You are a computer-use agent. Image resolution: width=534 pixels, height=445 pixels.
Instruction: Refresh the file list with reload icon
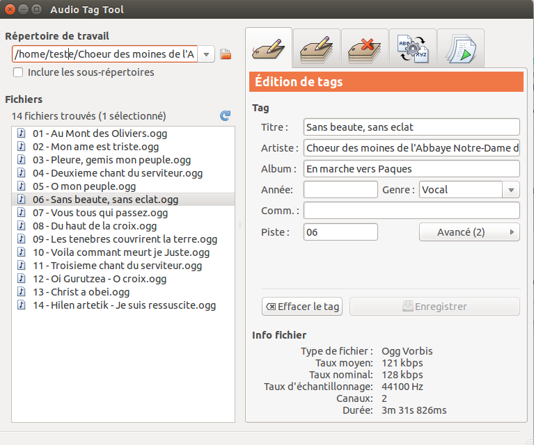coord(225,116)
